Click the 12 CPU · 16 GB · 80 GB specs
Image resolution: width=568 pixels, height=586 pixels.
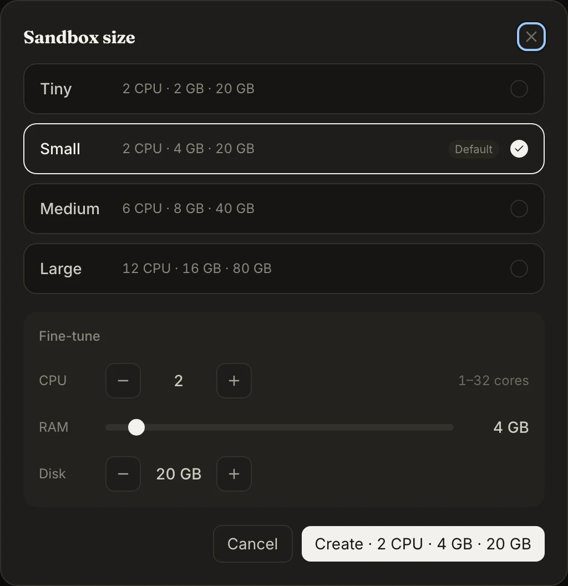[x=197, y=269]
